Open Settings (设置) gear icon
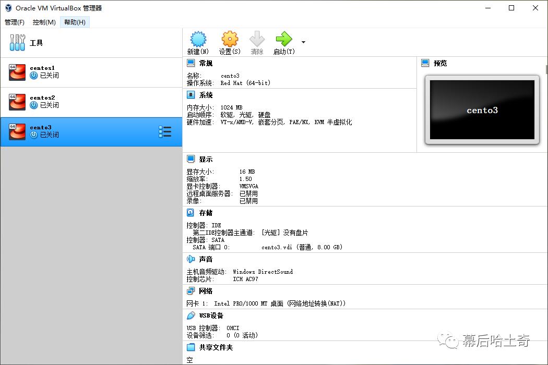Screen dimensions: 548x365 click(x=230, y=39)
